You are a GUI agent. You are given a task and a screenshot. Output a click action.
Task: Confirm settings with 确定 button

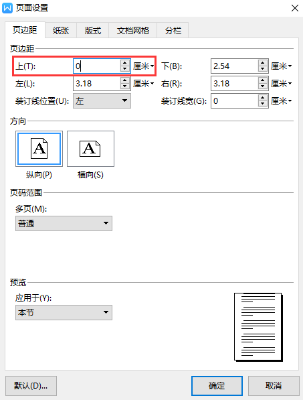(x=217, y=386)
